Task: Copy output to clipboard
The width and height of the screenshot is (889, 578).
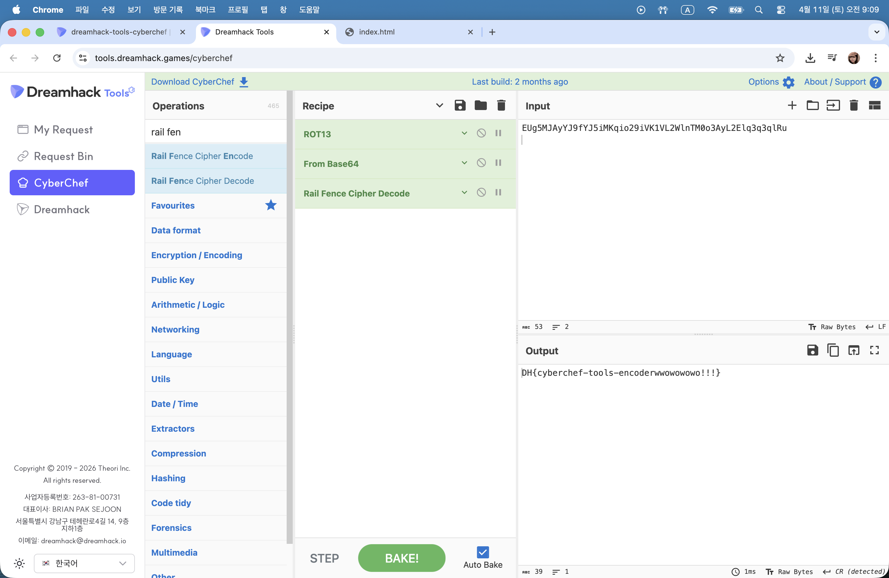Action: (832, 350)
